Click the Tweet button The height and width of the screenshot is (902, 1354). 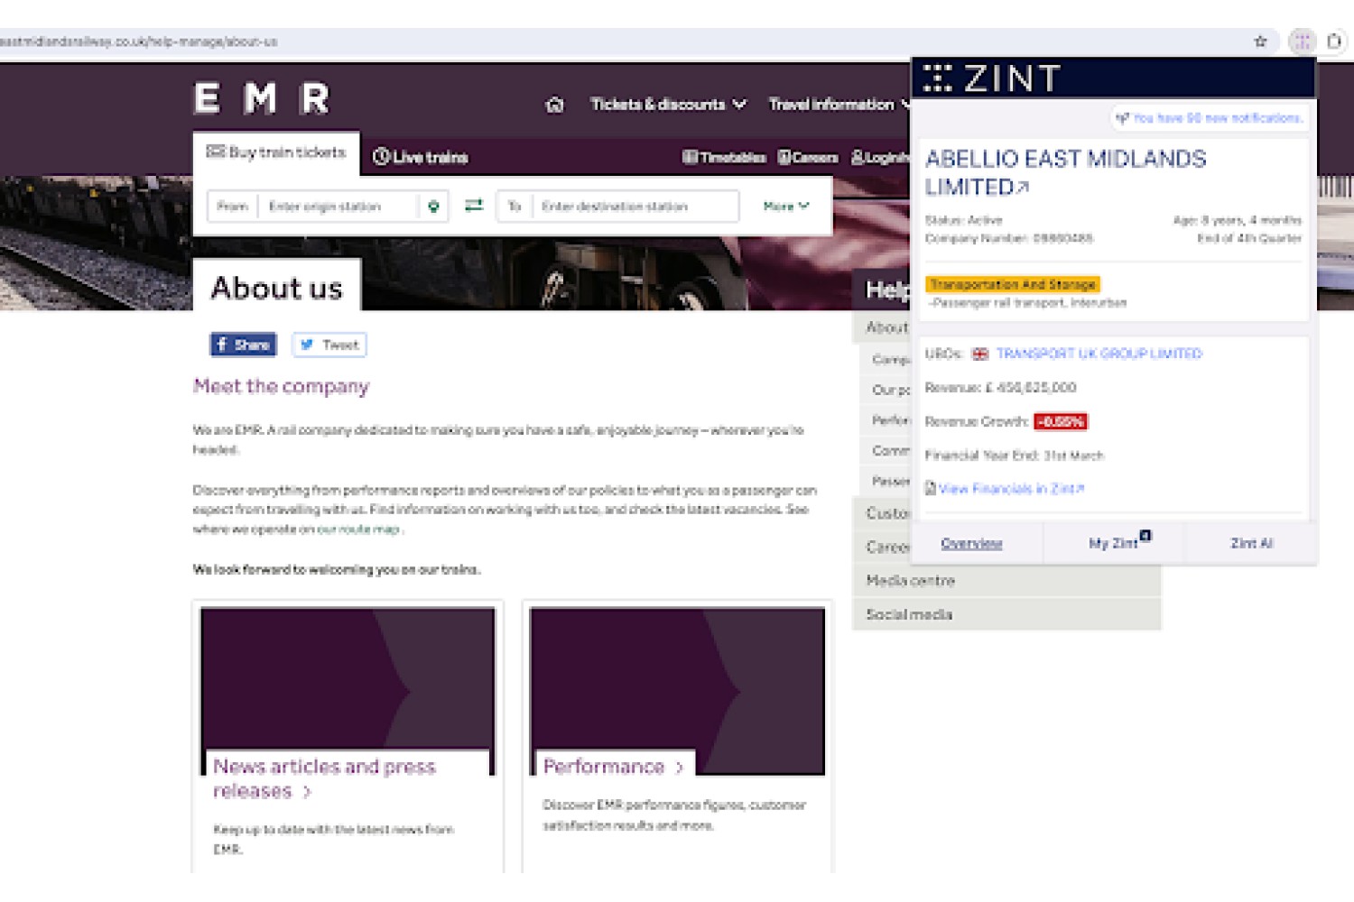coord(329,345)
